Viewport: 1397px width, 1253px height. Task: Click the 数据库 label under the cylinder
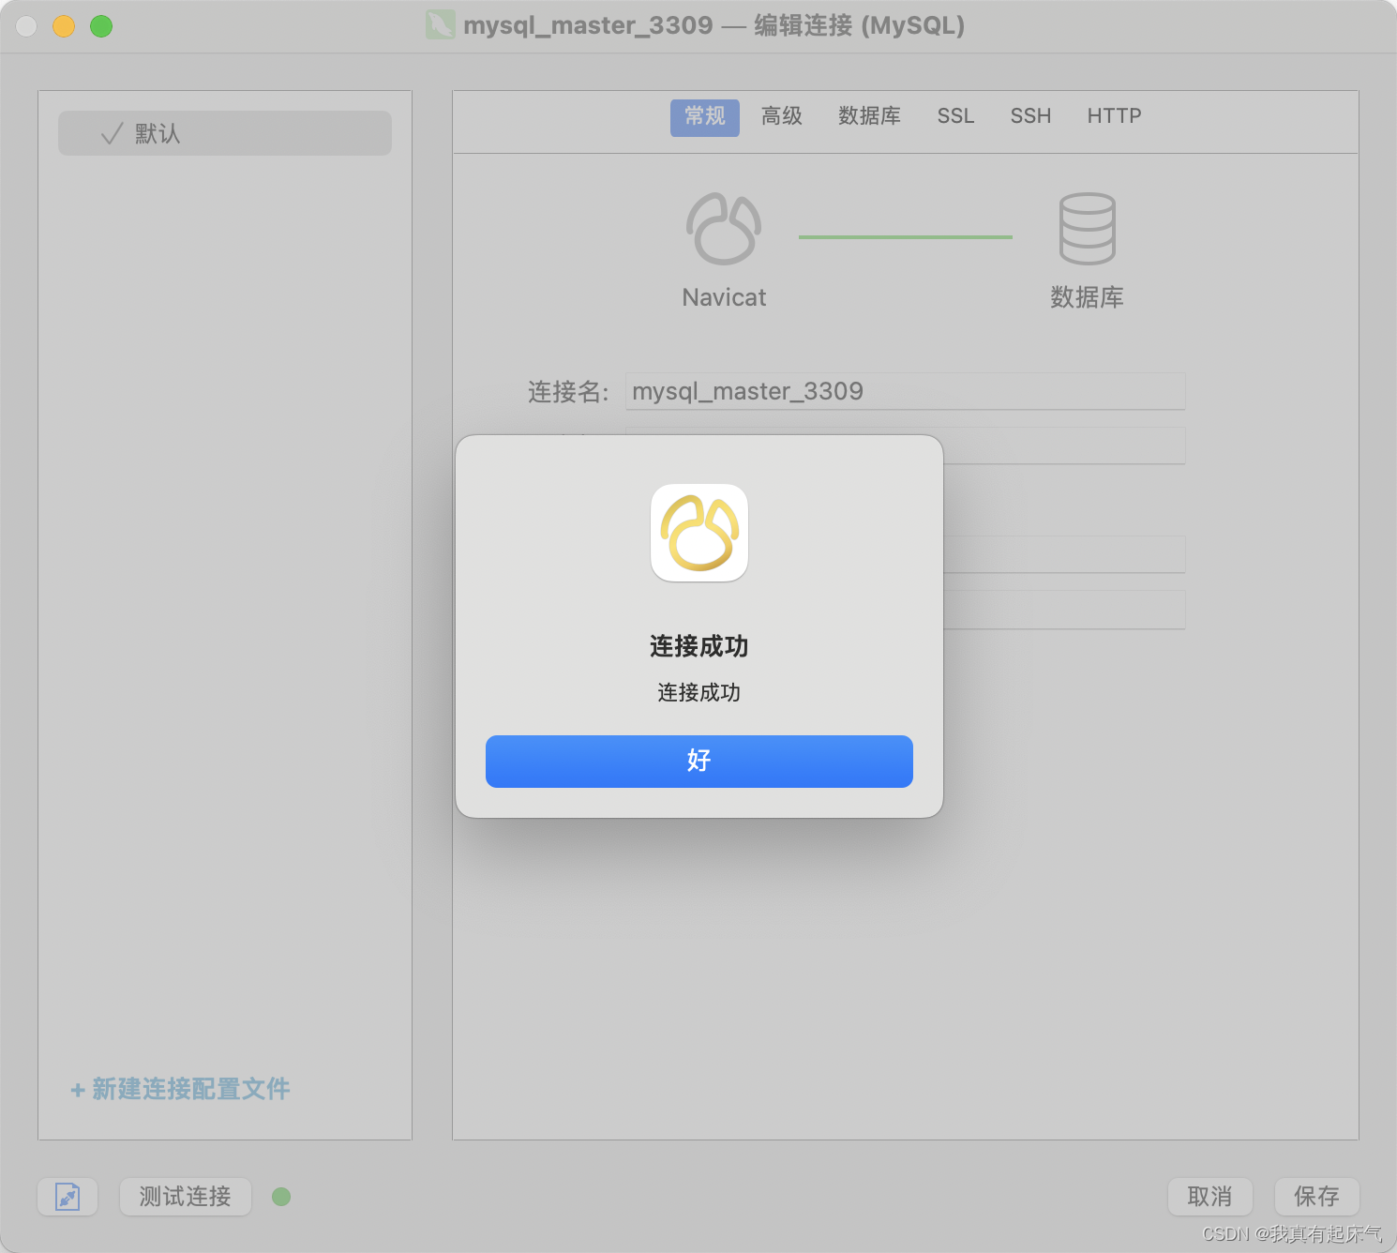(x=1088, y=297)
